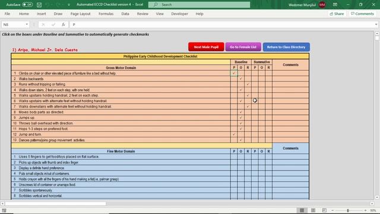This screenshot has height=214, width=380.
Task: Click the 90% zoom level
Action: (x=373, y=210)
